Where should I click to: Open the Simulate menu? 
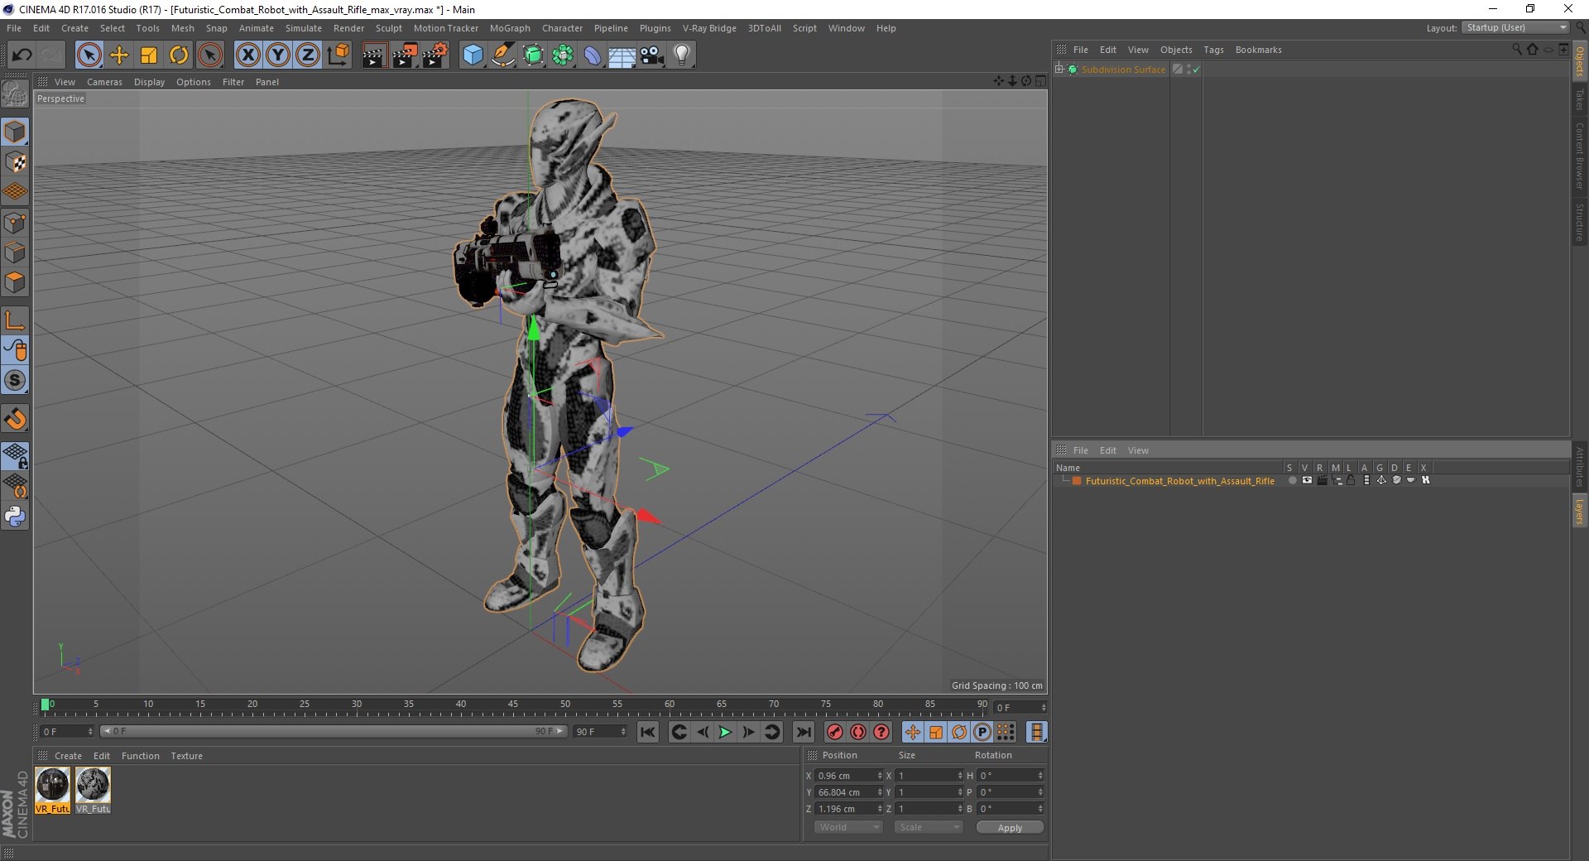[x=304, y=28]
